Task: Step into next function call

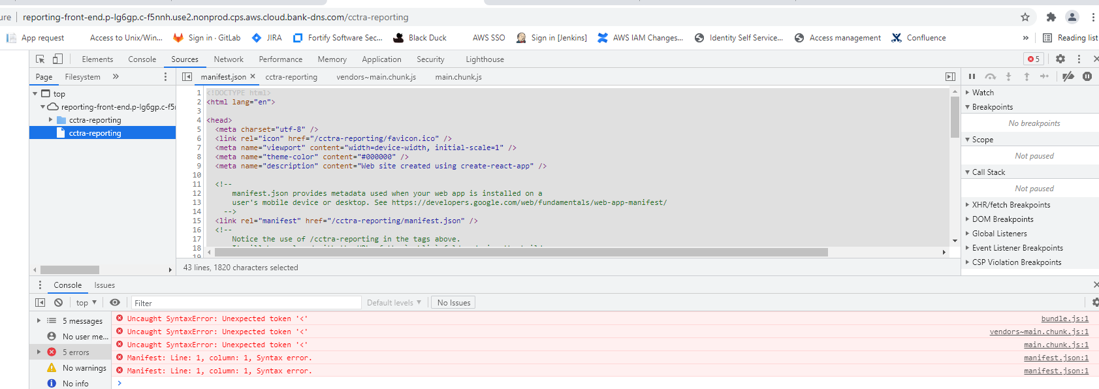Action: pyautogui.click(x=1008, y=76)
